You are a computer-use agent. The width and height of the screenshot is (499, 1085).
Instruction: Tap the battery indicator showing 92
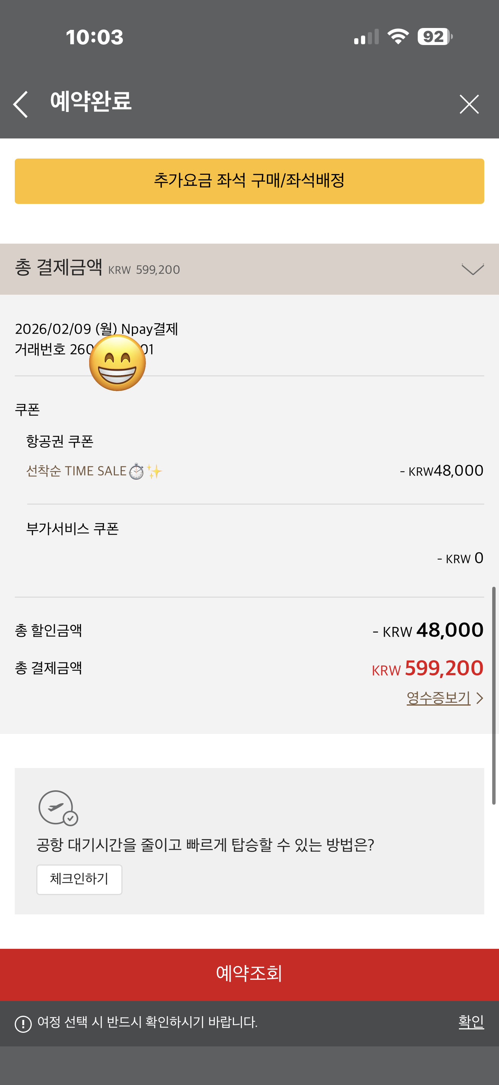coord(435,37)
